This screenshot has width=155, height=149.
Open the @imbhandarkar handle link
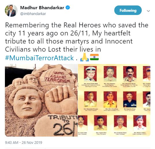point(33,14)
